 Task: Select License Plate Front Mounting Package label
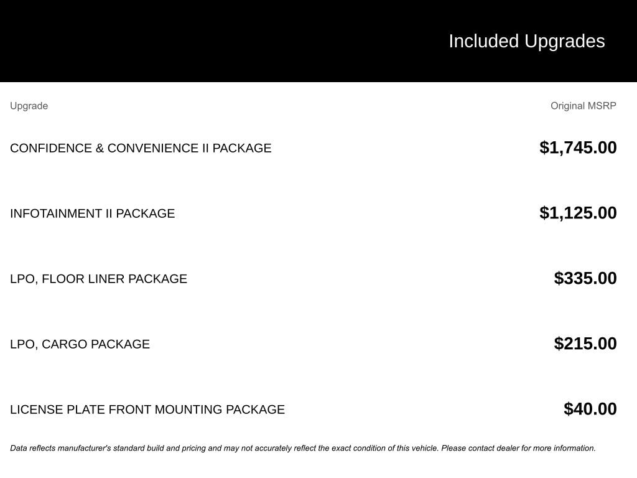click(x=147, y=410)
